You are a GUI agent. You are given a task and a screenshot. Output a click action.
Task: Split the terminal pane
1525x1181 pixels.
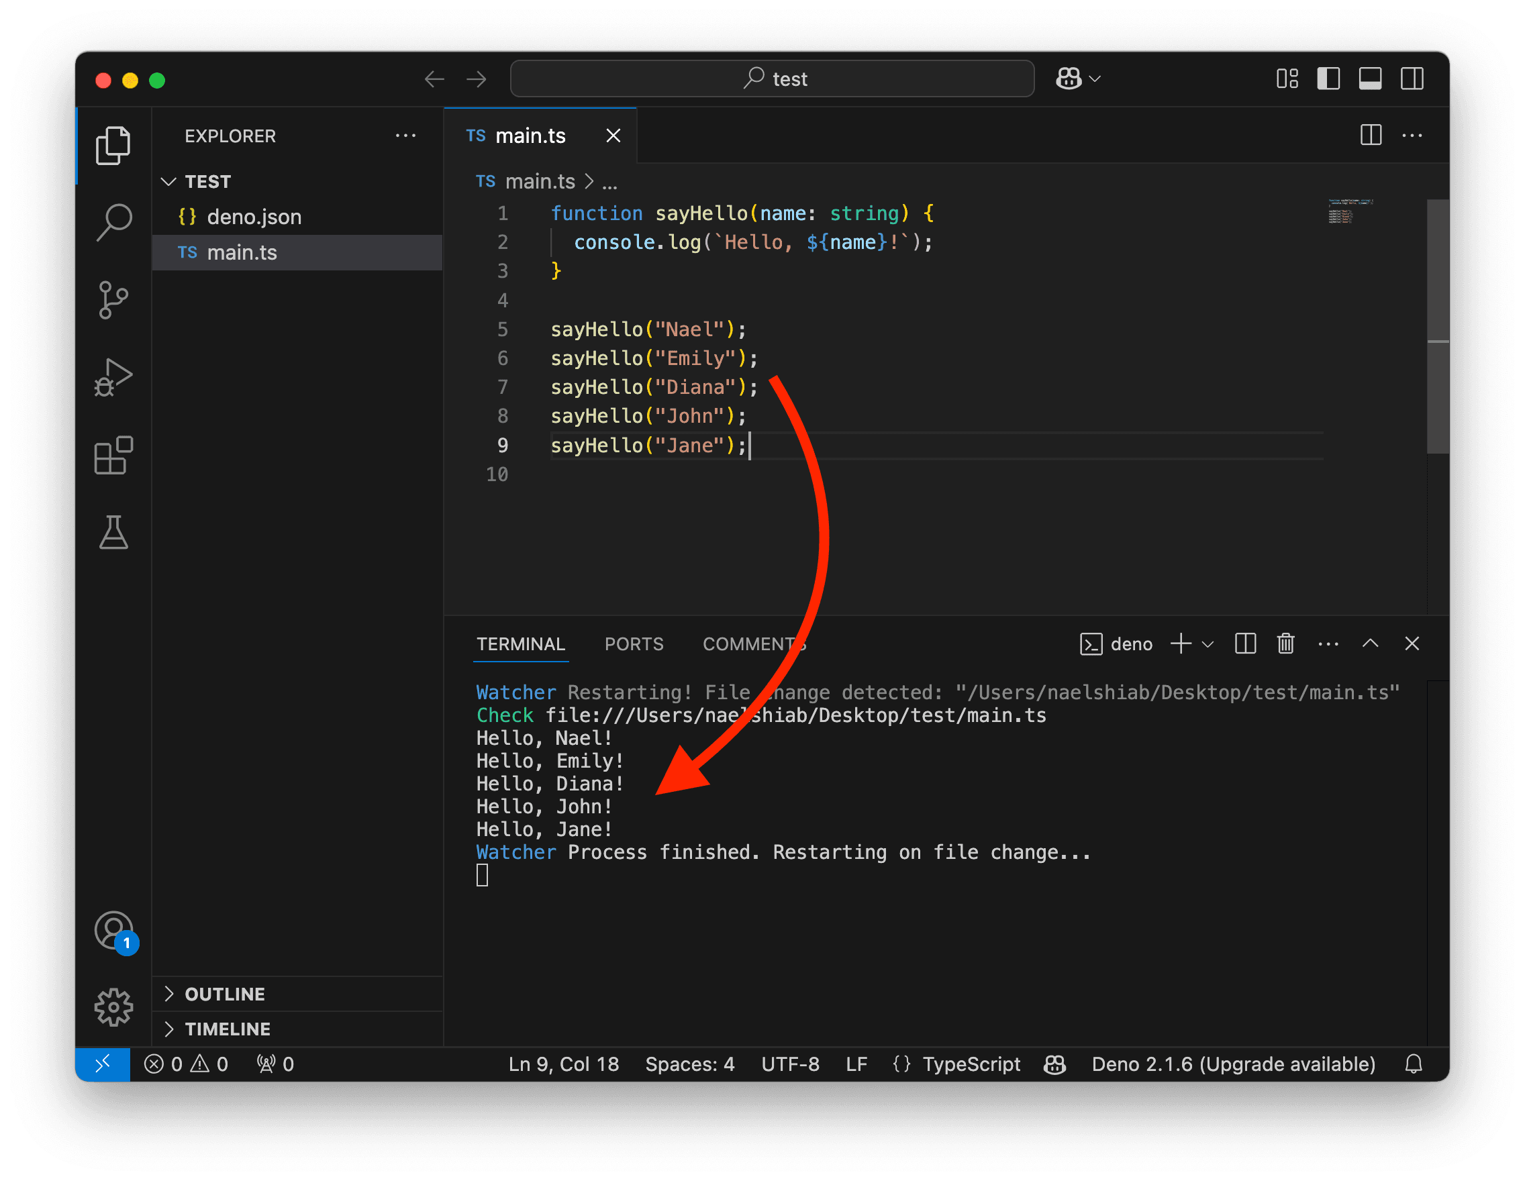coord(1245,643)
